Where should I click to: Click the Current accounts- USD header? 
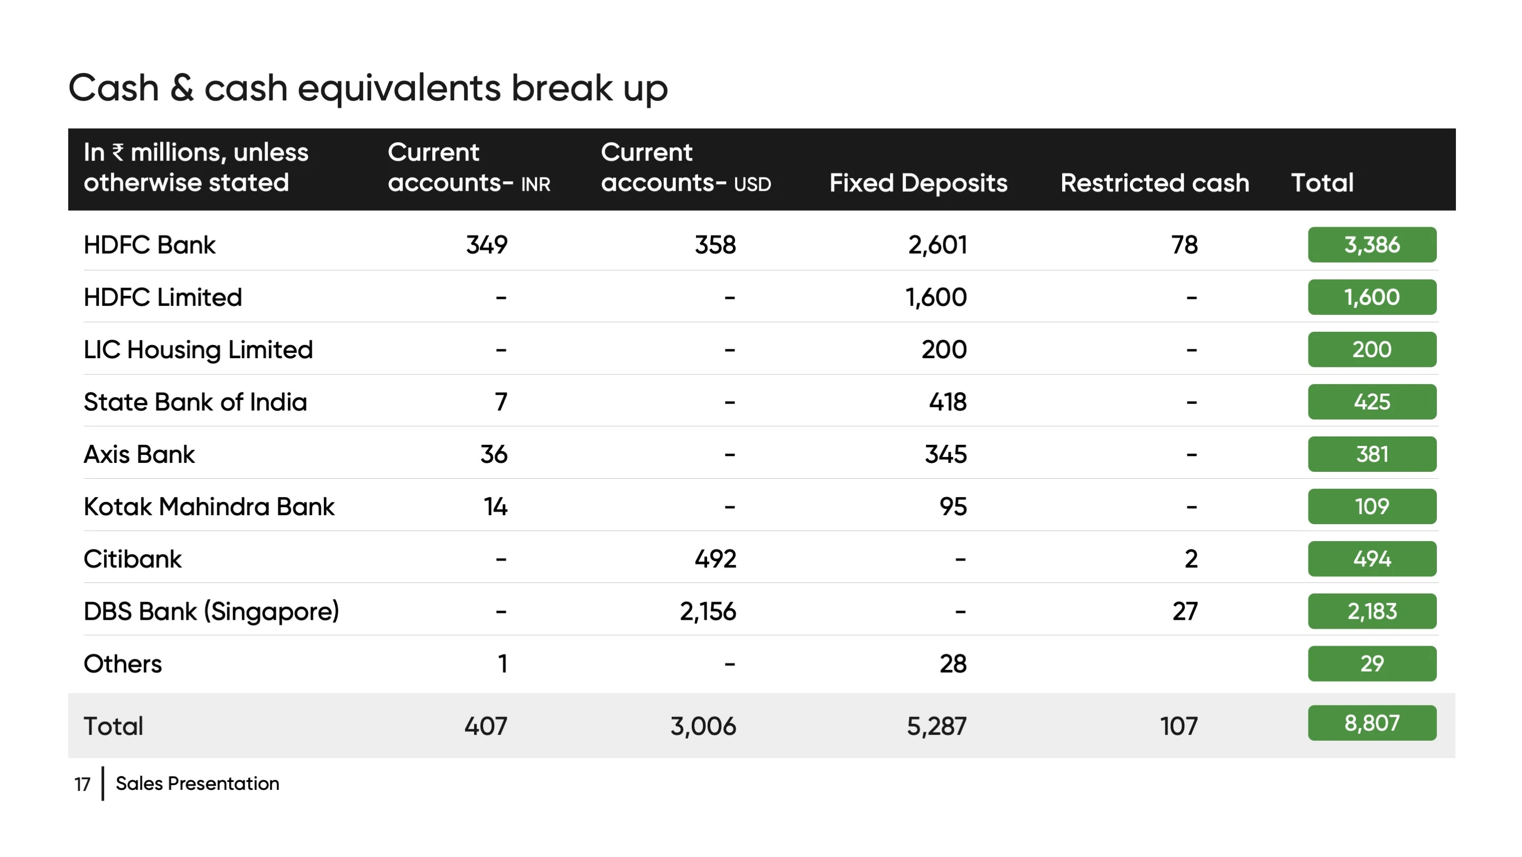(686, 167)
